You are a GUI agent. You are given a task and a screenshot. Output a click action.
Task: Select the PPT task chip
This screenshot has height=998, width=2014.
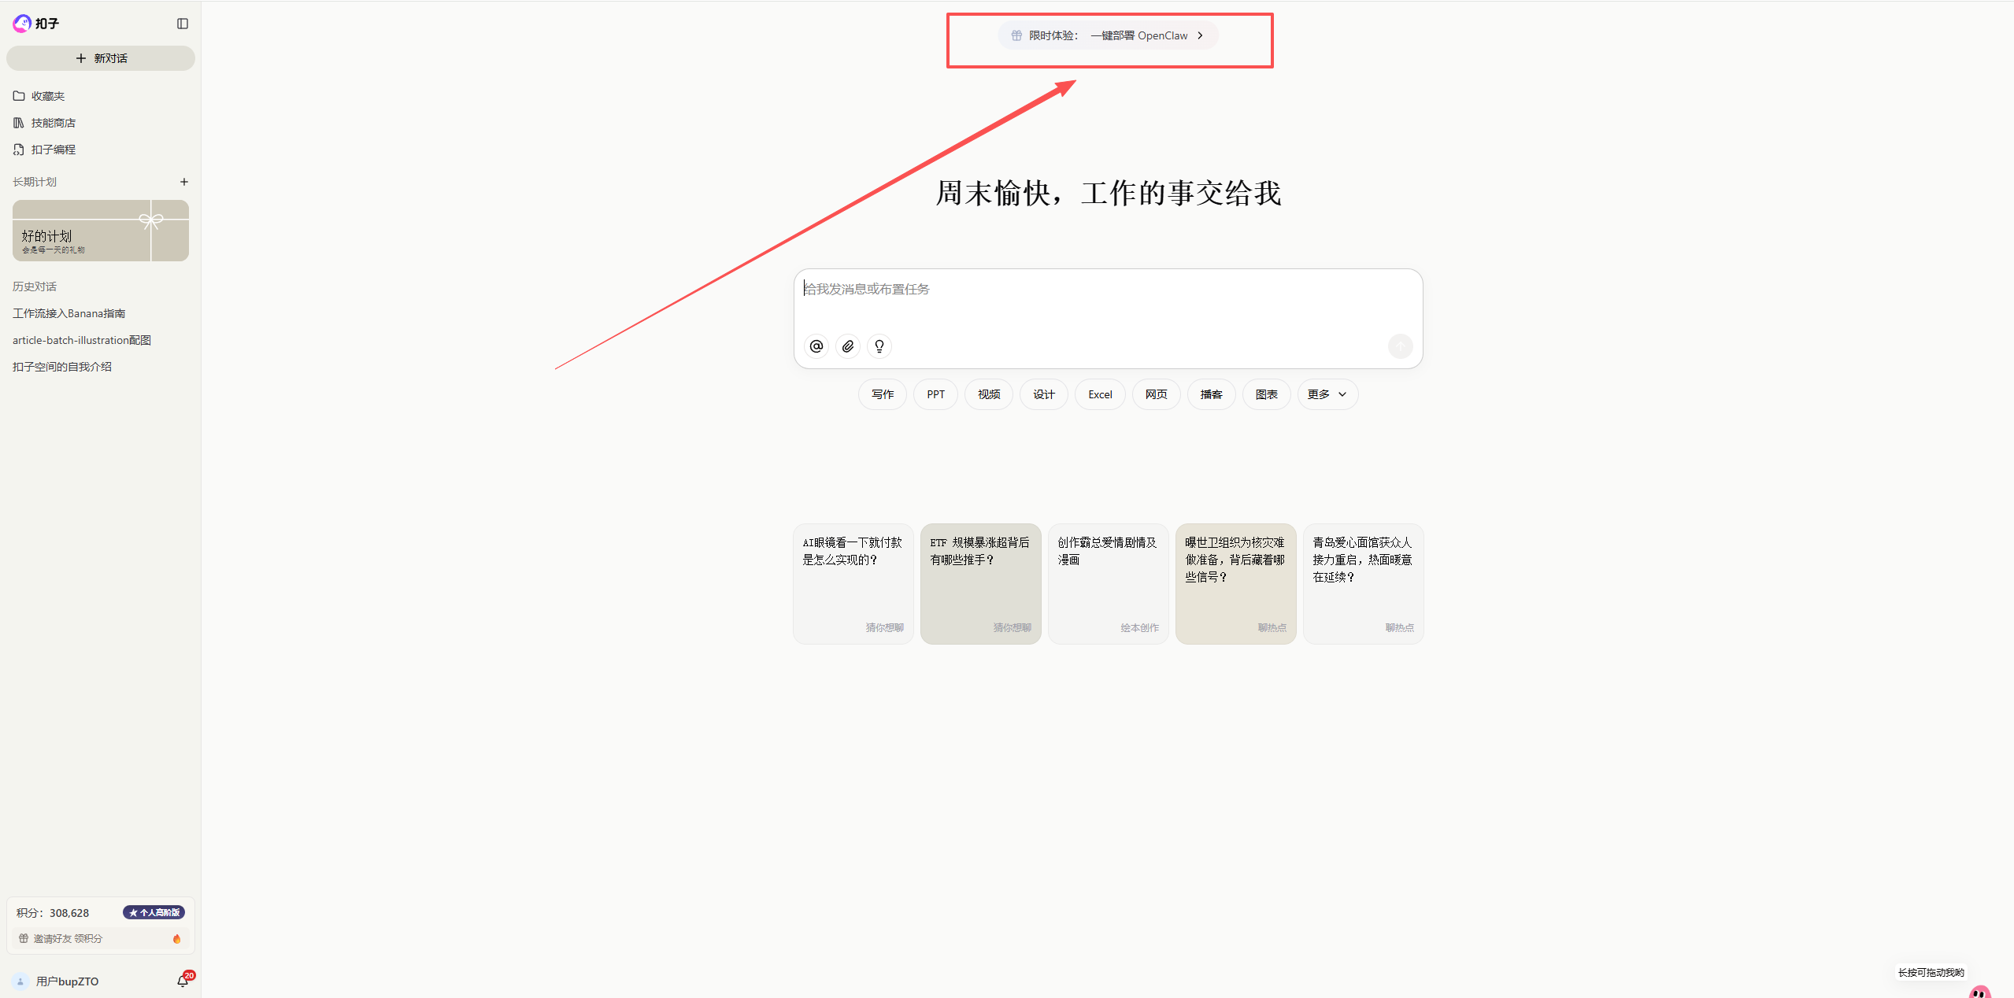point(935,394)
